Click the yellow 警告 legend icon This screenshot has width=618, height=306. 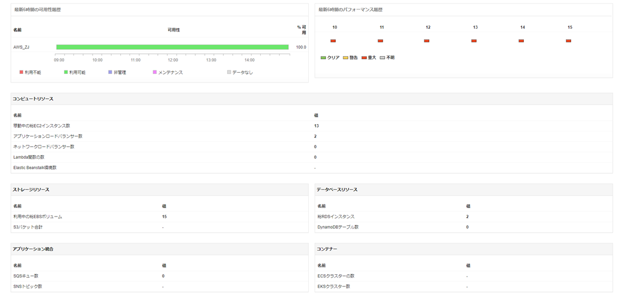[x=346, y=58]
